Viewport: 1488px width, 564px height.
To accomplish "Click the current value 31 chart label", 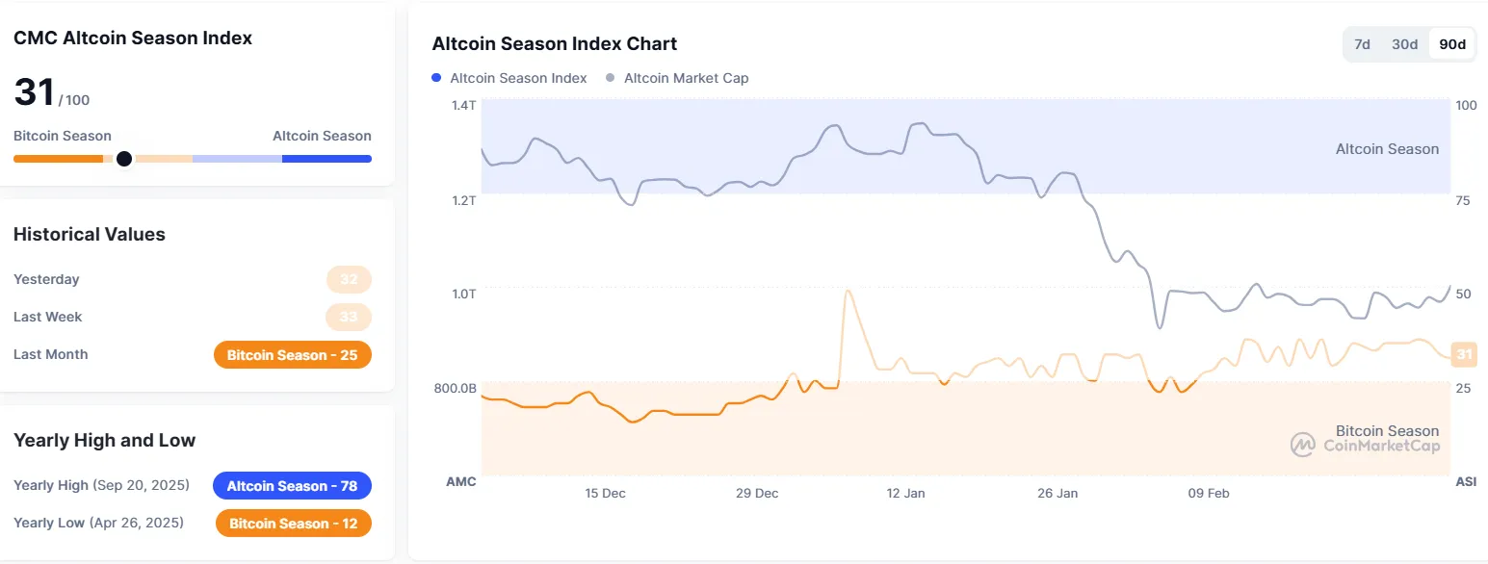I will coord(1464,355).
